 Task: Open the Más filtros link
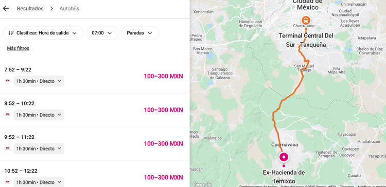18,48
